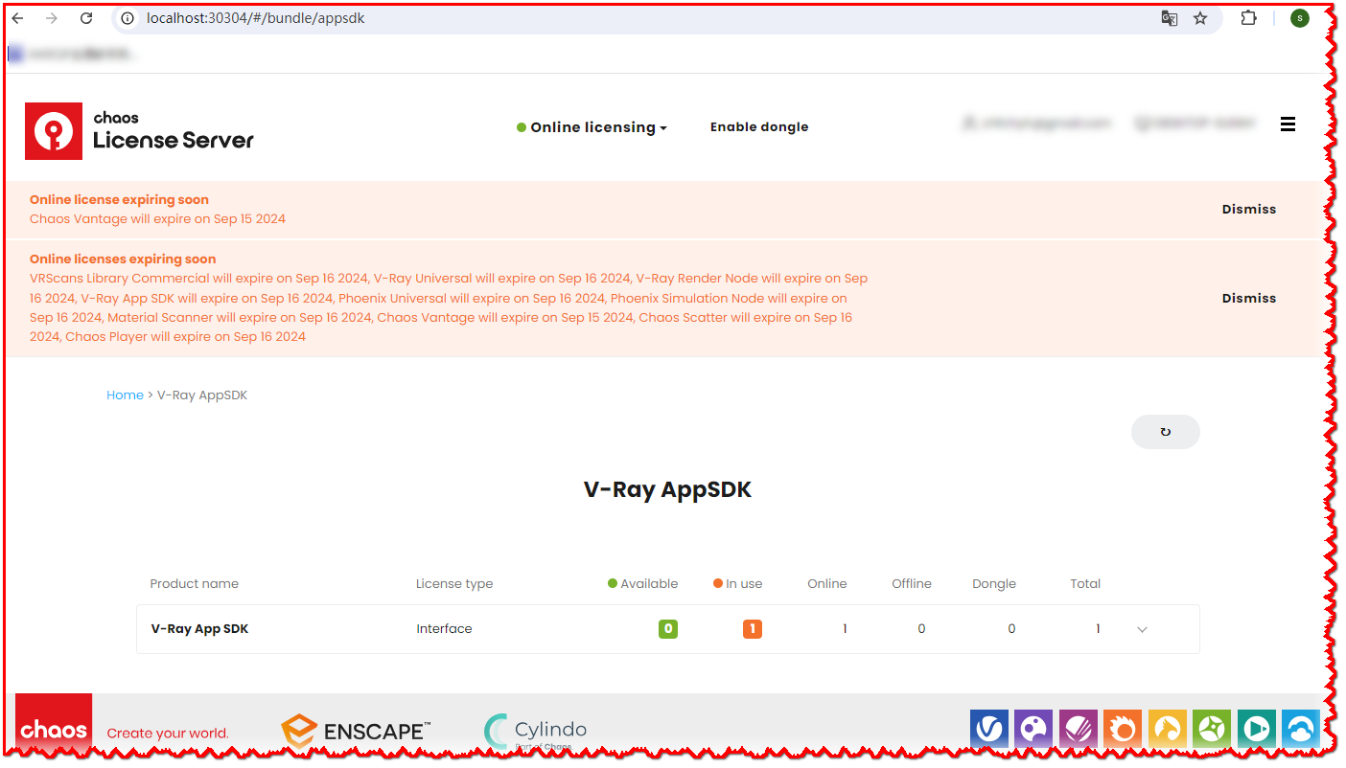Screen dimensions: 1346x768
Task: Click the Interface license type cell
Action: [x=444, y=629]
